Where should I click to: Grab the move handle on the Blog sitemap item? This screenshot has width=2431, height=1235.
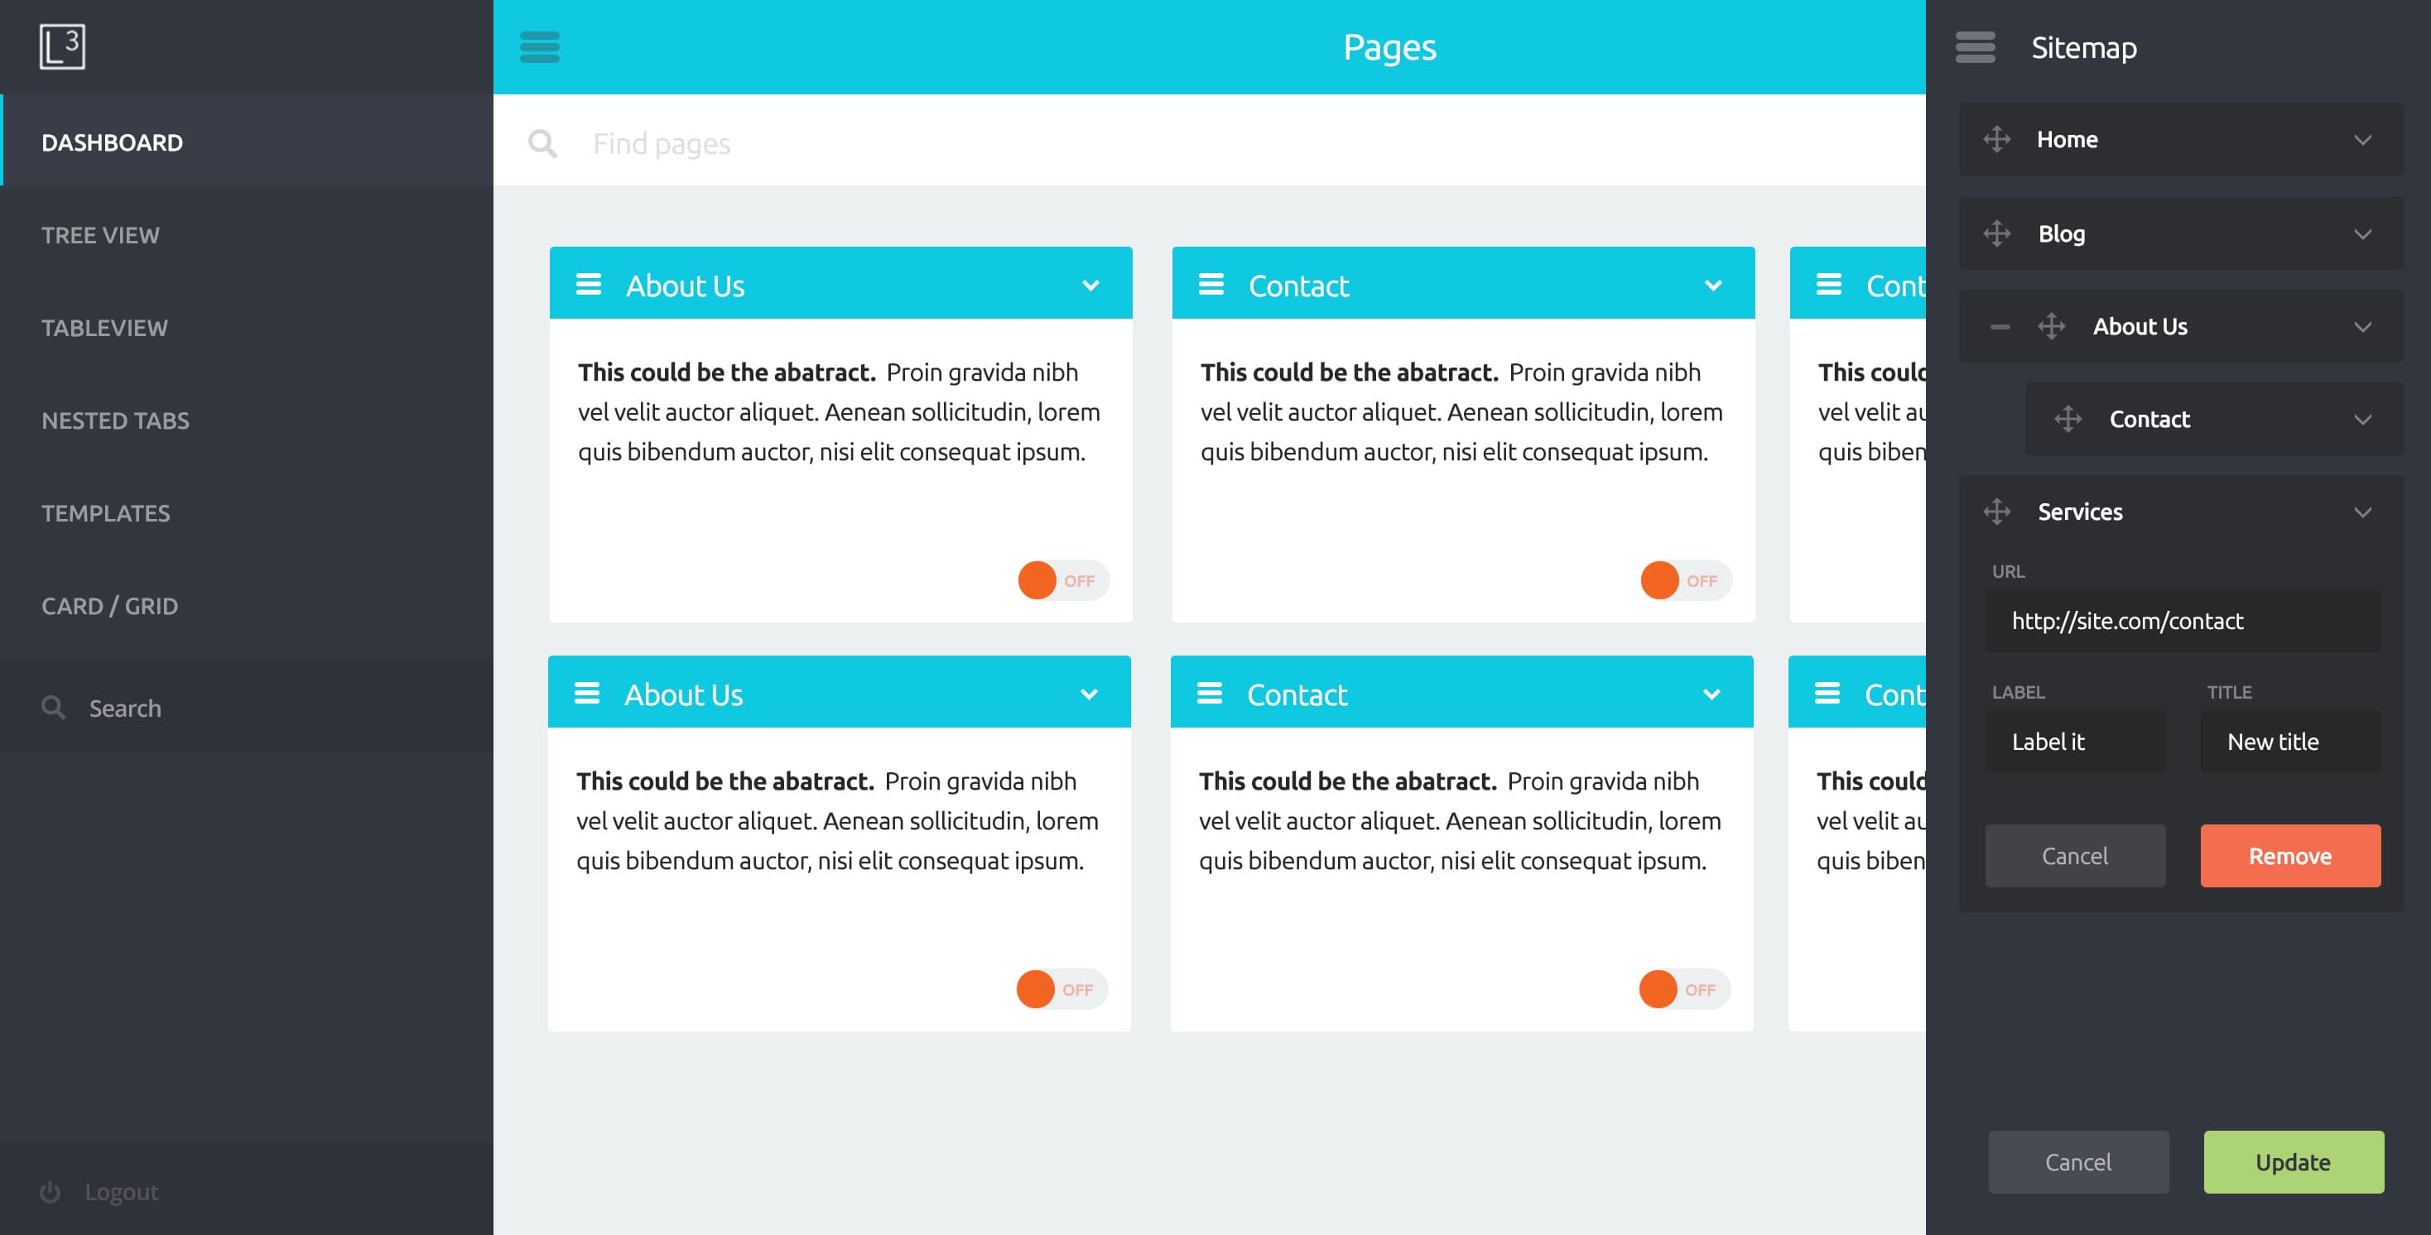(1997, 233)
